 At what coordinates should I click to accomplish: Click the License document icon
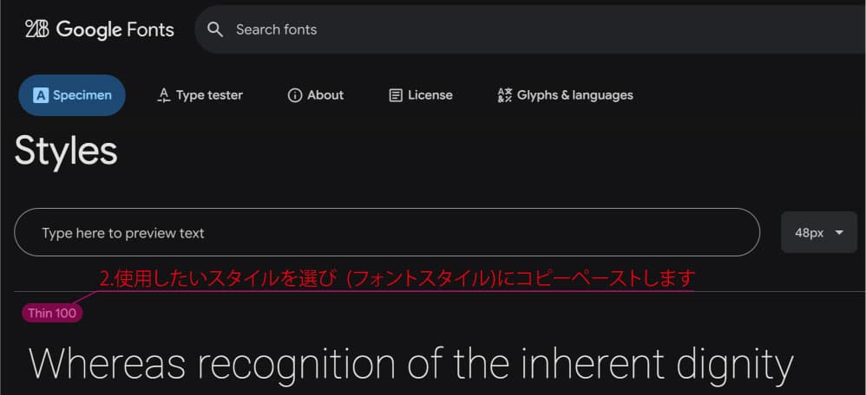[x=396, y=95]
